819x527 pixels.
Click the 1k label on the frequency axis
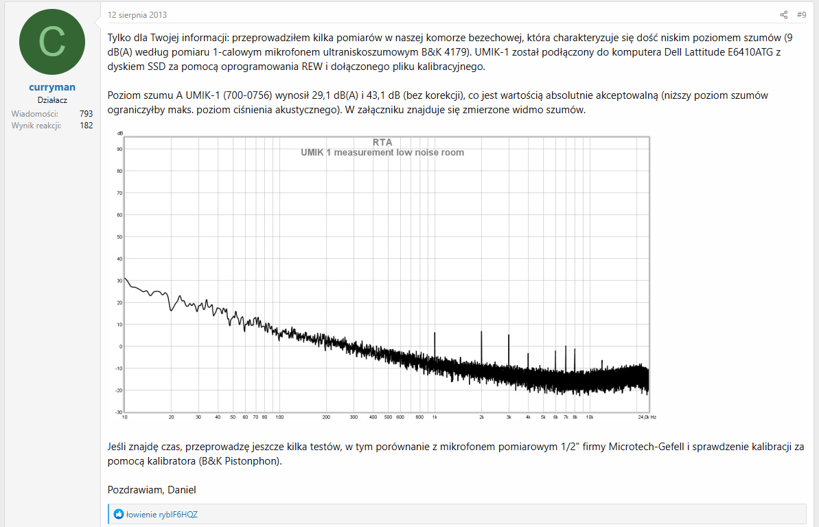[435, 417]
